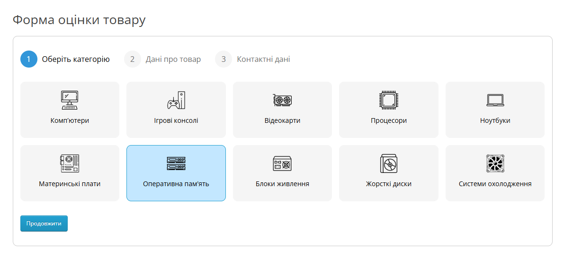Click the heading 'Форма оцінки товару'
The image size is (573, 266).
tap(79, 20)
